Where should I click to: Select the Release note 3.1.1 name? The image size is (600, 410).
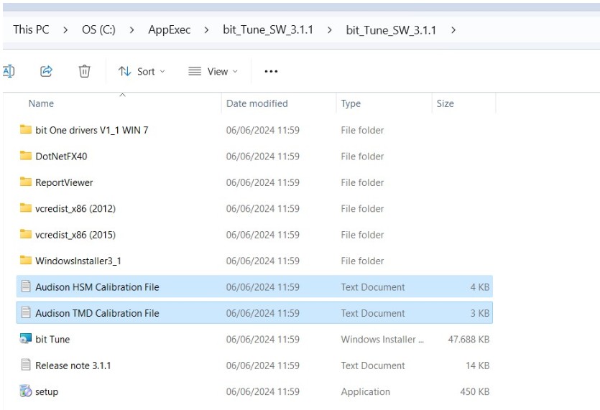73,365
